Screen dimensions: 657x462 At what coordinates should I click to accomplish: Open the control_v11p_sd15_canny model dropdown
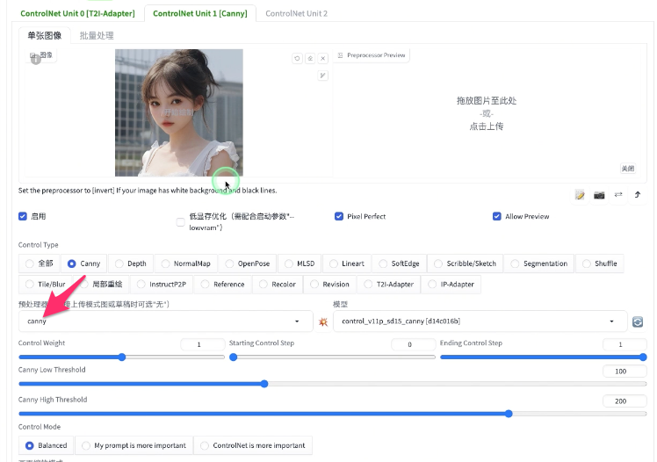480,321
